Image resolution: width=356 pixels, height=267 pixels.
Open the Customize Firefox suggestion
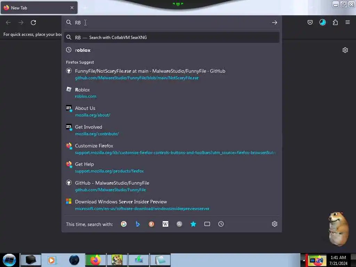coord(172,149)
